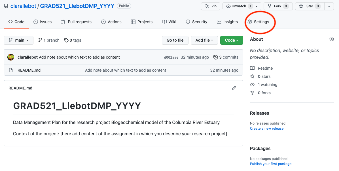Expand the green Code dropdown

[232, 40]
